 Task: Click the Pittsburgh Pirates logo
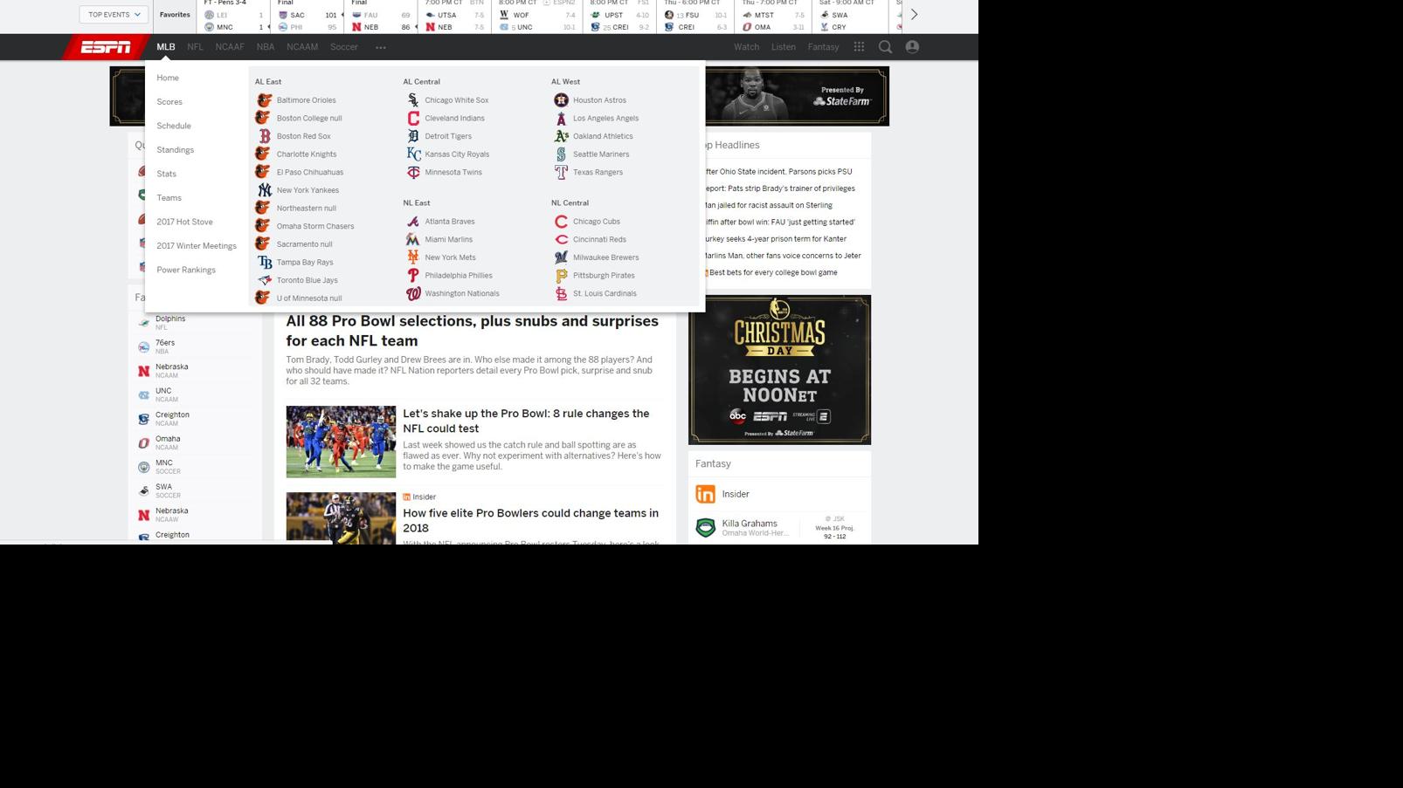561,276
